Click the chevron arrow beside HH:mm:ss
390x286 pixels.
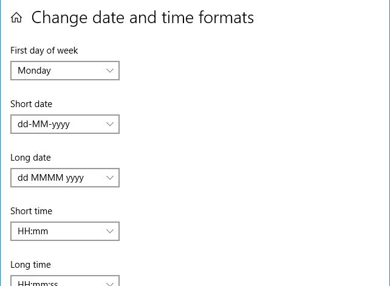(110, 284)
